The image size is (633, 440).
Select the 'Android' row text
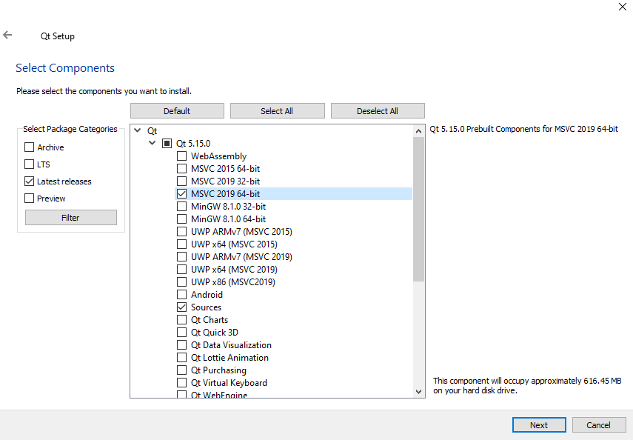point(207,295)
